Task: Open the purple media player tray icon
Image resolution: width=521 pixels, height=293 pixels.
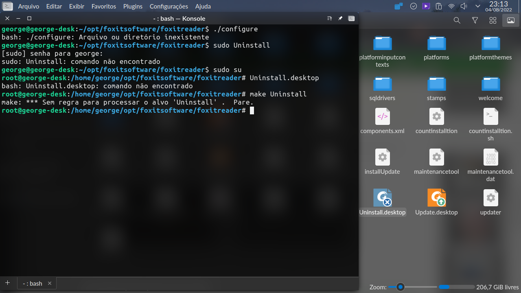Action: [x=426, y=6]
